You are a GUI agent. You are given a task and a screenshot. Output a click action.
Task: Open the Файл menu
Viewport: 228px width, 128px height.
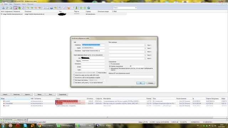pyautogui.click(x=6, y=4)
